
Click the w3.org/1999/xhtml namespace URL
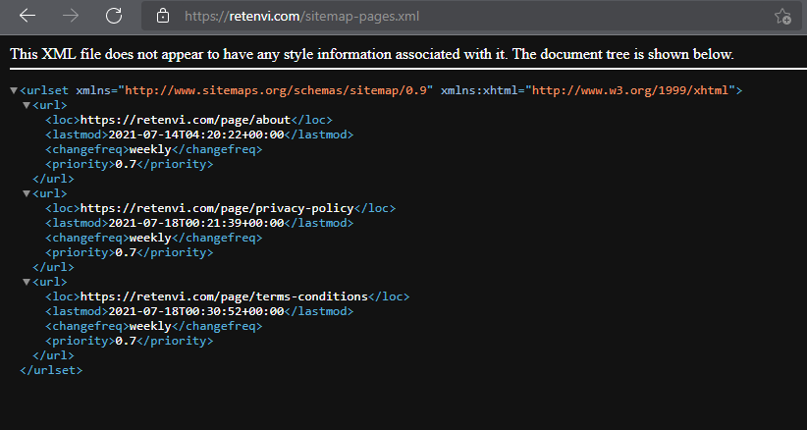pyautogui.click(x=630, y=90)
